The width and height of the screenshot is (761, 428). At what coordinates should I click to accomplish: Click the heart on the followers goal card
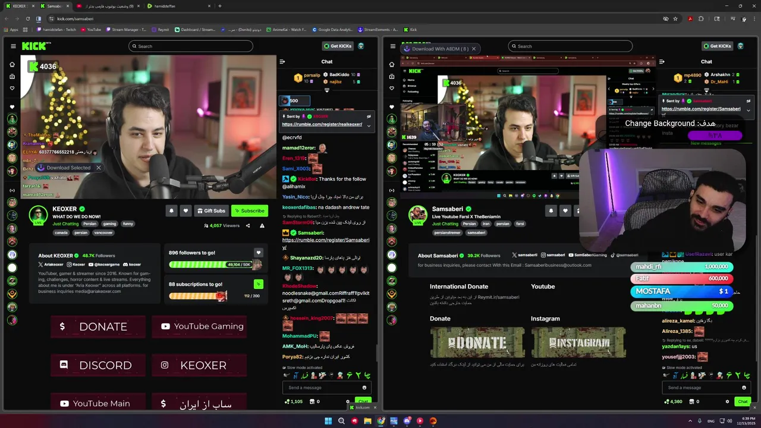click(258, 253)
